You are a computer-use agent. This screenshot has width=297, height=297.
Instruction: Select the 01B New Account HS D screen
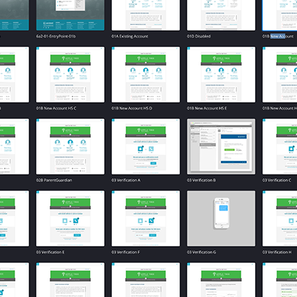[x=145, y=75]
